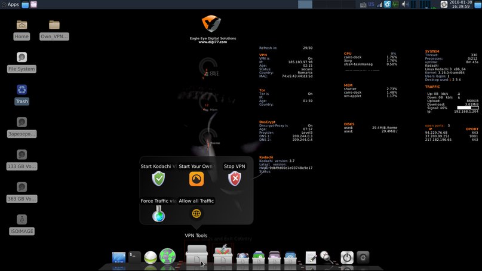Click the blue folder launcher beside Apps
Screen dimensions: 482x271
tap(25, 5)
